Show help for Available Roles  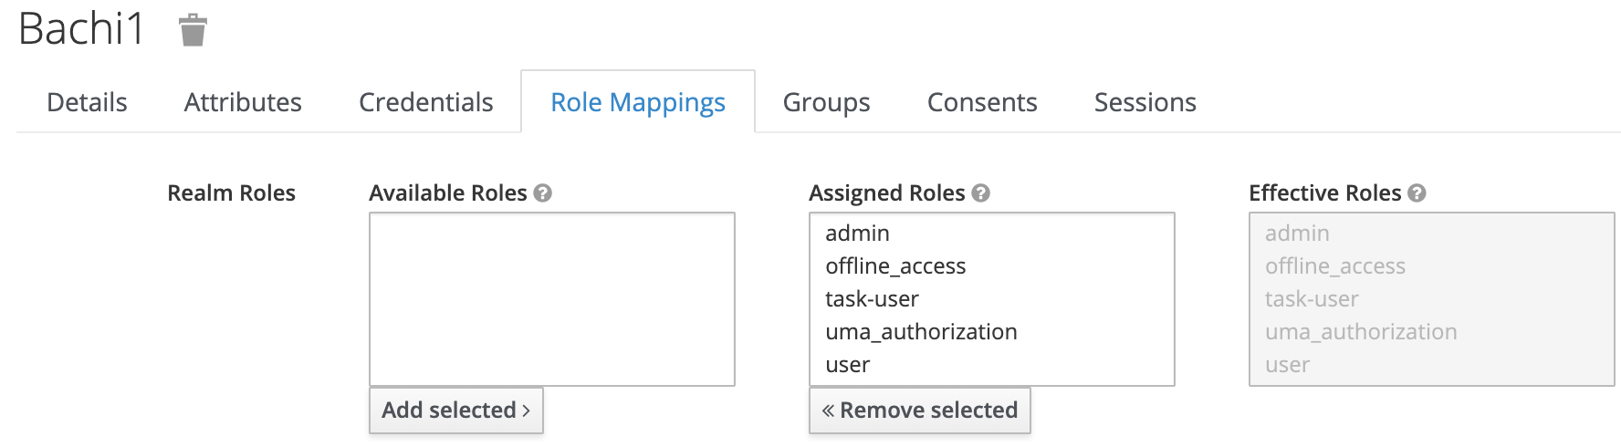[543, 193]
